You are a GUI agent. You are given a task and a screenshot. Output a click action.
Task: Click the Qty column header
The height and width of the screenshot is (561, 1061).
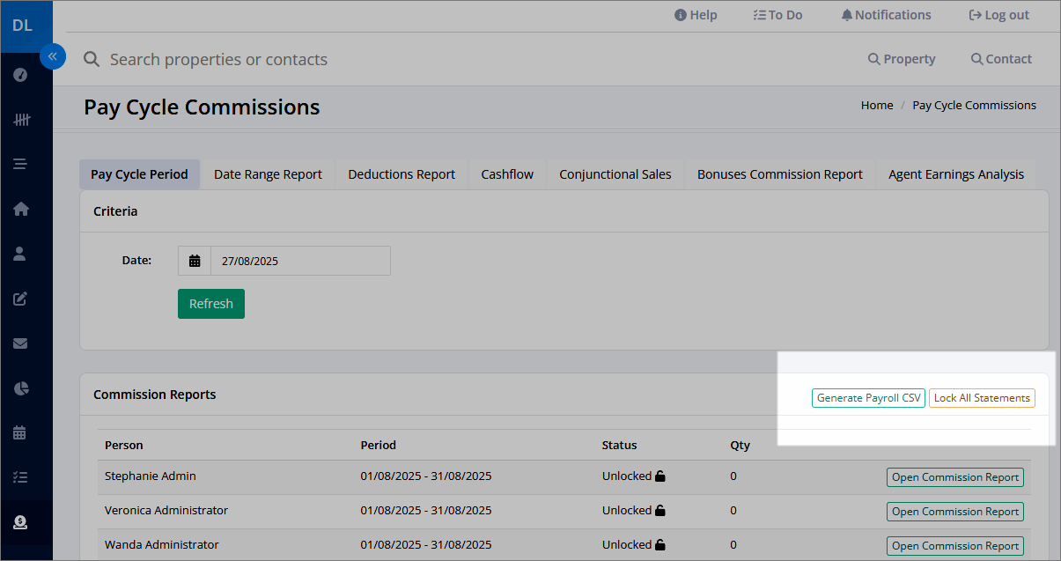(x=740, y=445)
